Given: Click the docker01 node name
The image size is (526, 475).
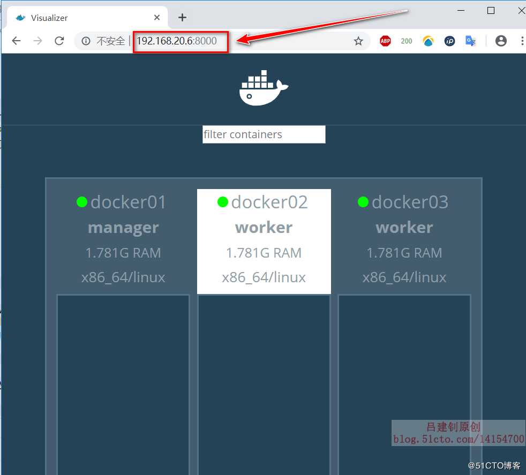Looking at the screenshot, I should coord(129,202).
